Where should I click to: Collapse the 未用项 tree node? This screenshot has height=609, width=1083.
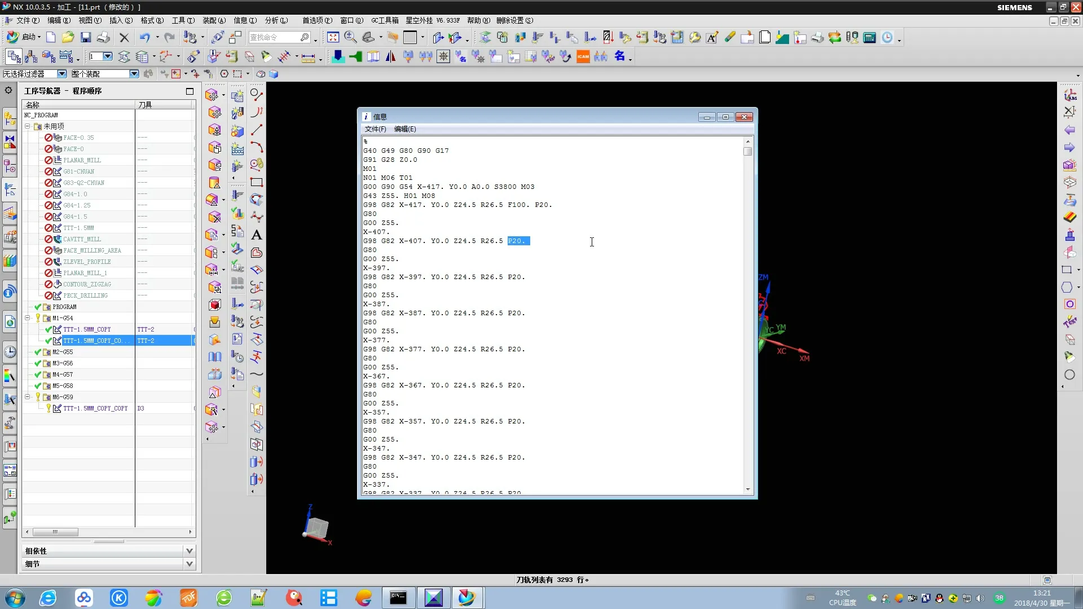(27, 126)
